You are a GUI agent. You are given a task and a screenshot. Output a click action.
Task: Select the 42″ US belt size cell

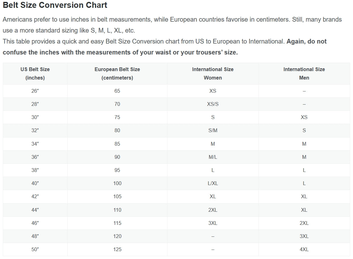pos(35,196)
